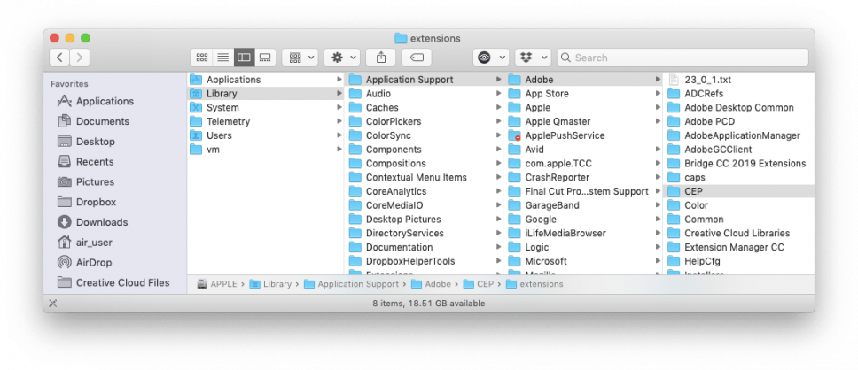Select the 23_0_1.txt file
This screenshot has width=858, height=370.
tap(739, 80)
